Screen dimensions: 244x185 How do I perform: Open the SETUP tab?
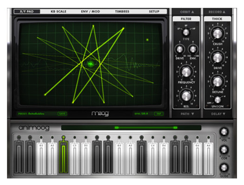tap(154, 12)
